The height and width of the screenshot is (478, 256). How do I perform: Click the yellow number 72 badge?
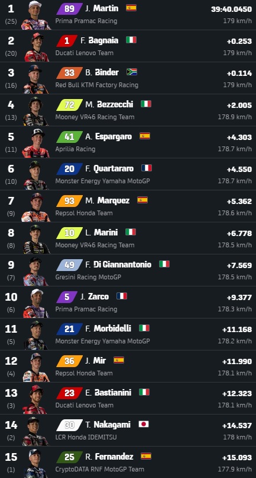tap(69, 105)
